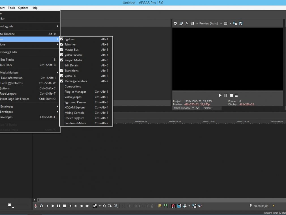Step to Next Frame
286x215 pixels.
[x=87, y=206]
